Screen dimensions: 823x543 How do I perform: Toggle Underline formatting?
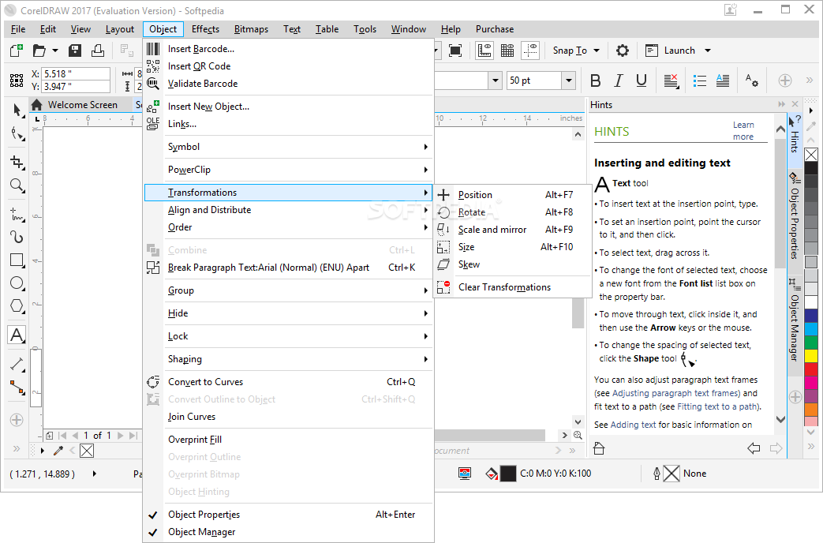[642, 81]
